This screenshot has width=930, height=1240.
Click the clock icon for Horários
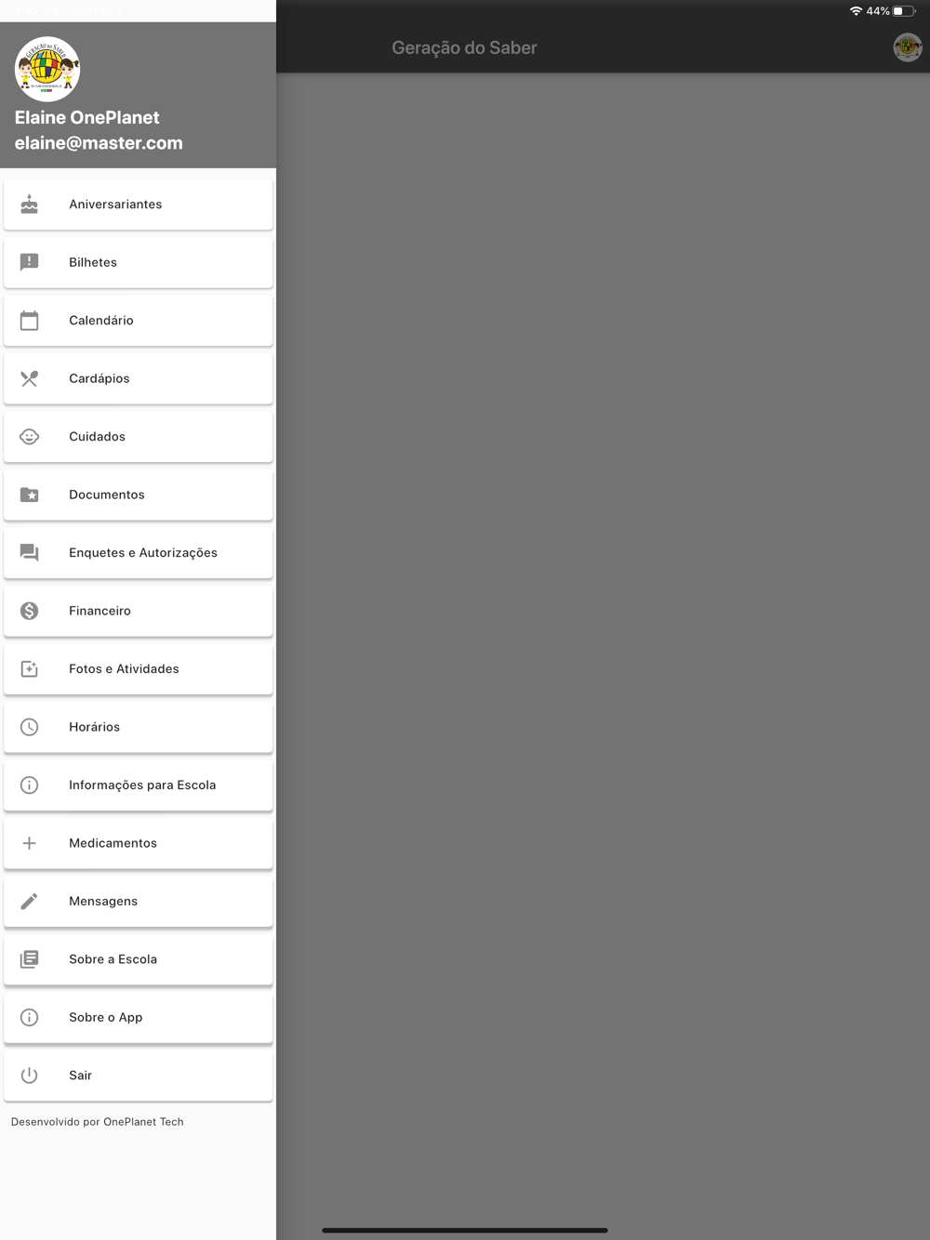coord(30,727)
